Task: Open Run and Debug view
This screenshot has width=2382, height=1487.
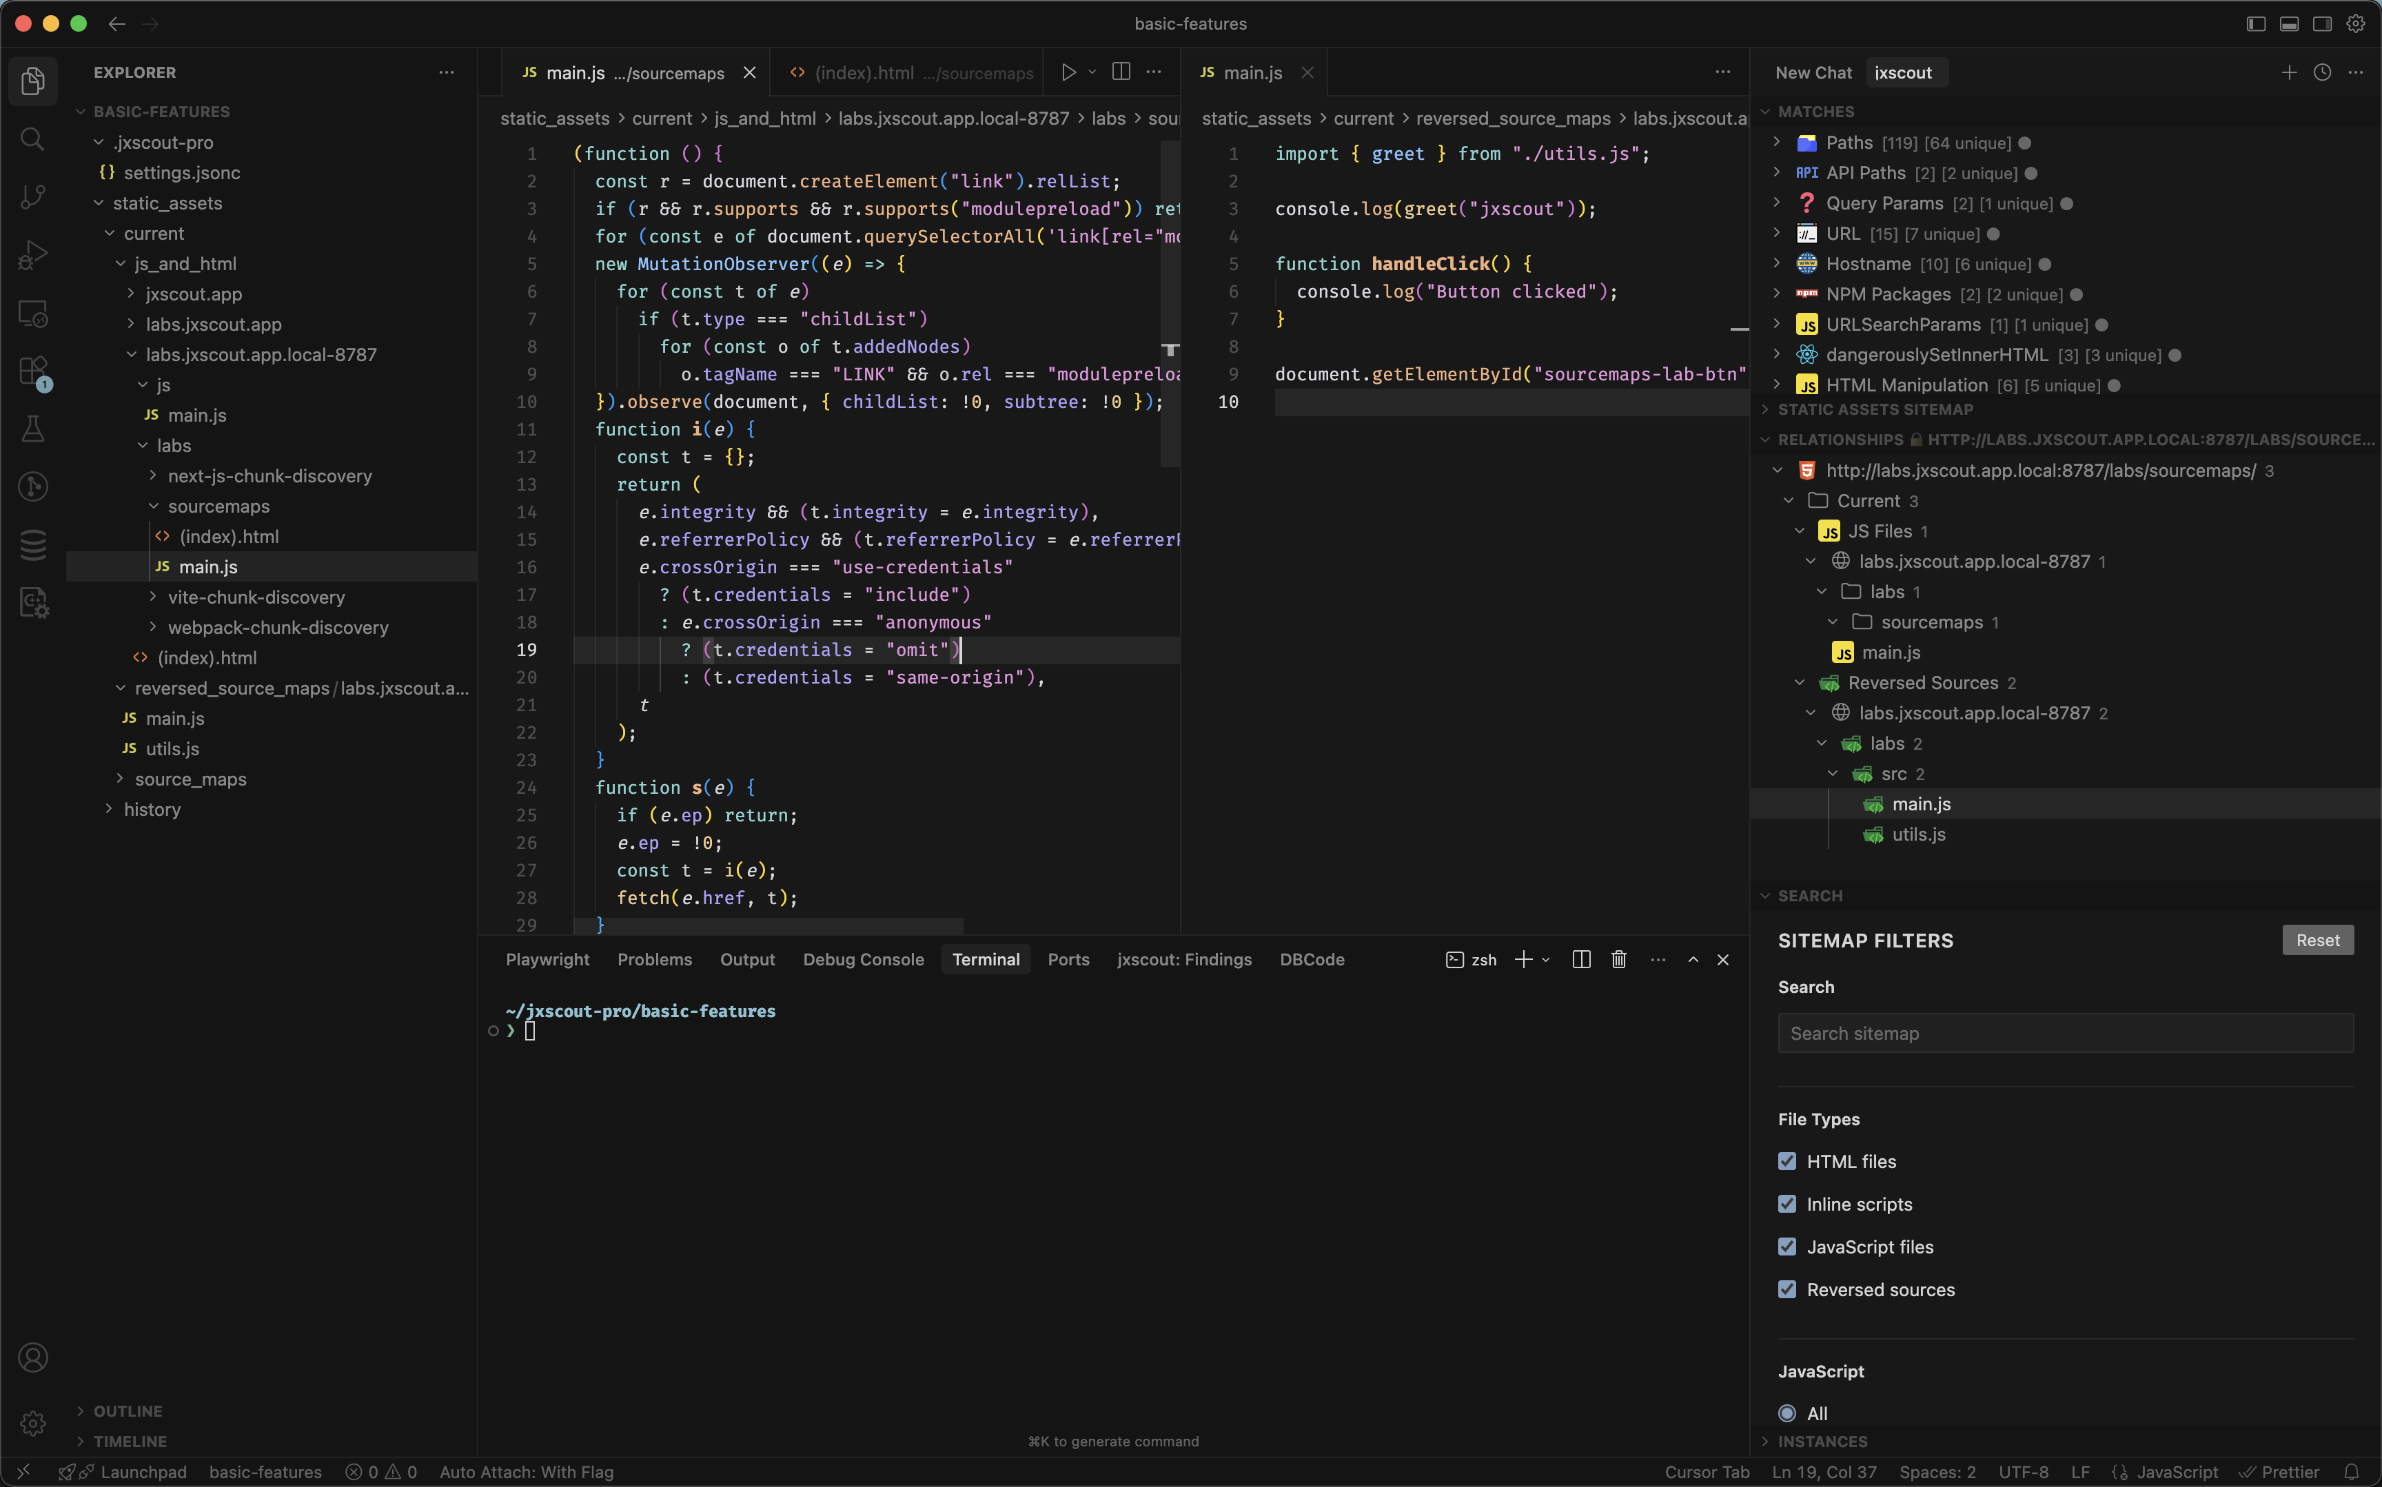Action: pyautogui.click(x=32, y=255)
